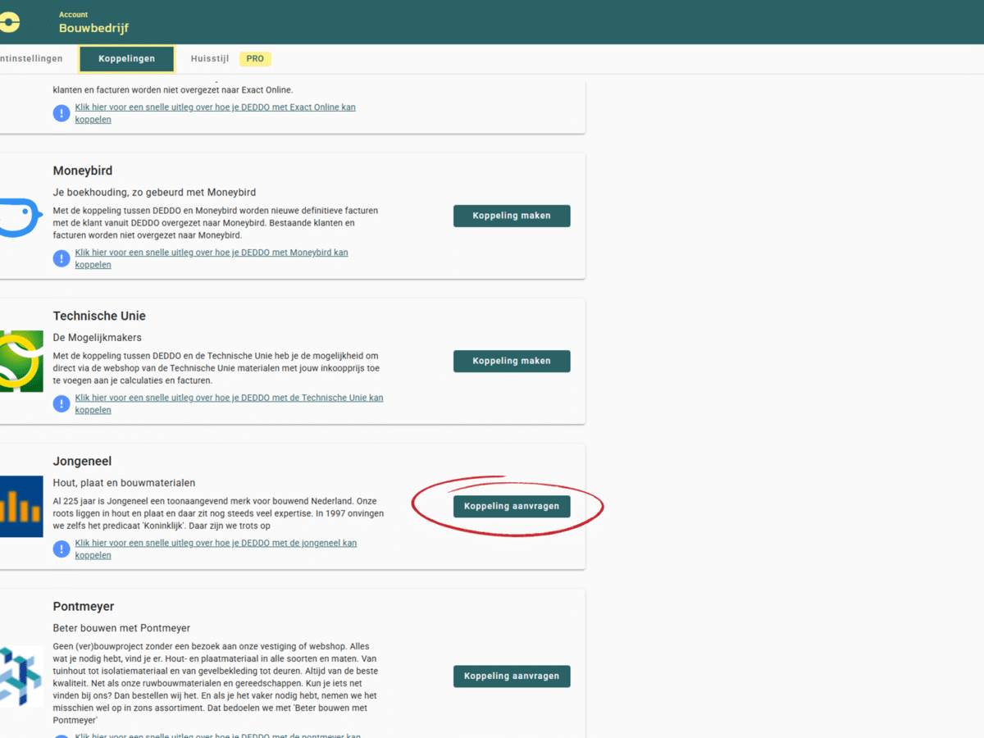Click info icon next to Technische Unie link
The height and width of the screenshot is (738, 984).
click(x=61, y=403)
